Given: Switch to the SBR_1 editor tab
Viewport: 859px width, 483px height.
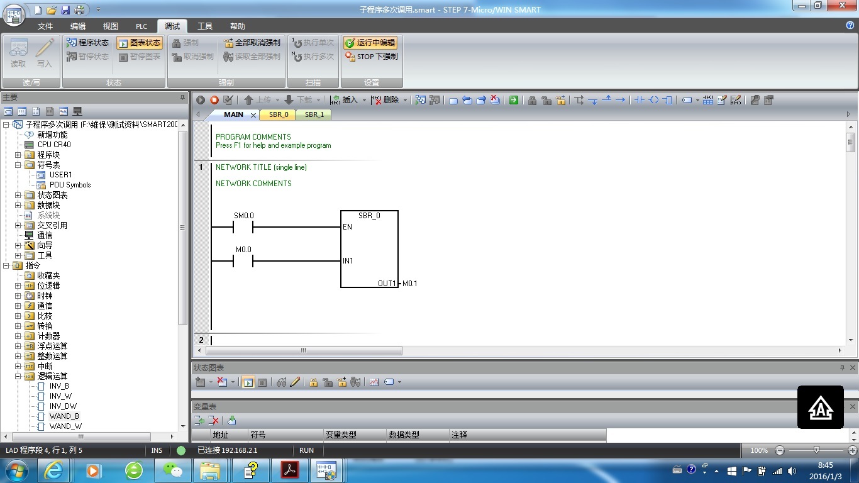Looking at the screenshot, I should [314, 115].
